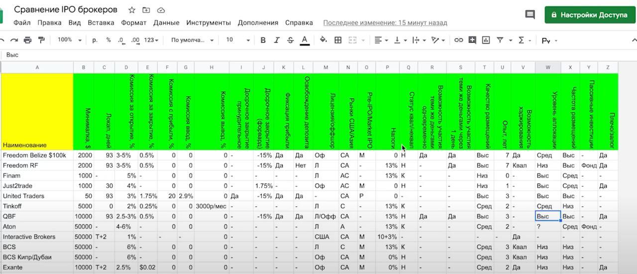Click the merge cells icon

pos(353,40)
